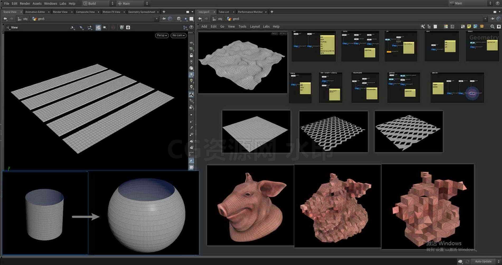
Task: Switch to the Geometry Spreadsheet tab
Action: [x=142, y=12]
